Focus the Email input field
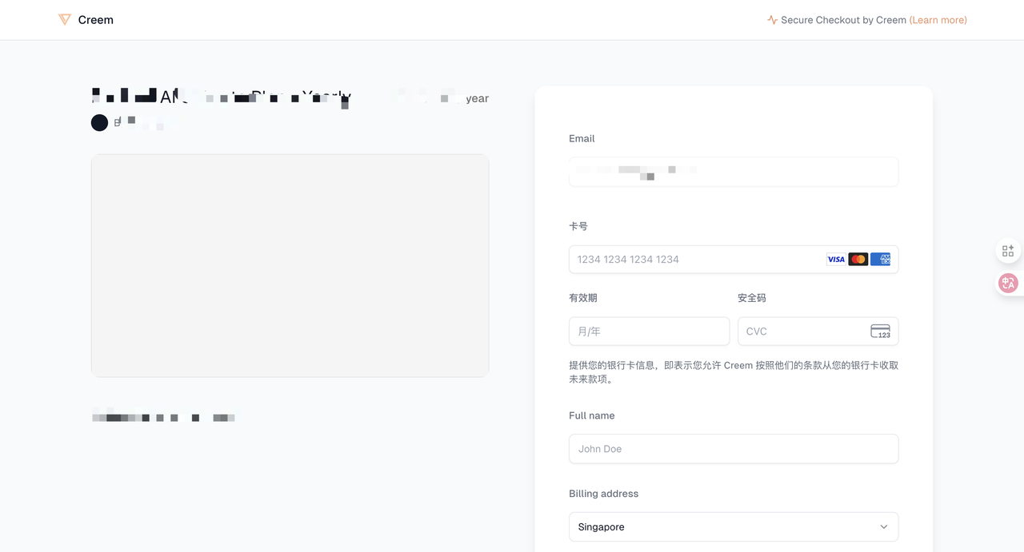This screenshot has width=1024, height=552. pos(733,172)
